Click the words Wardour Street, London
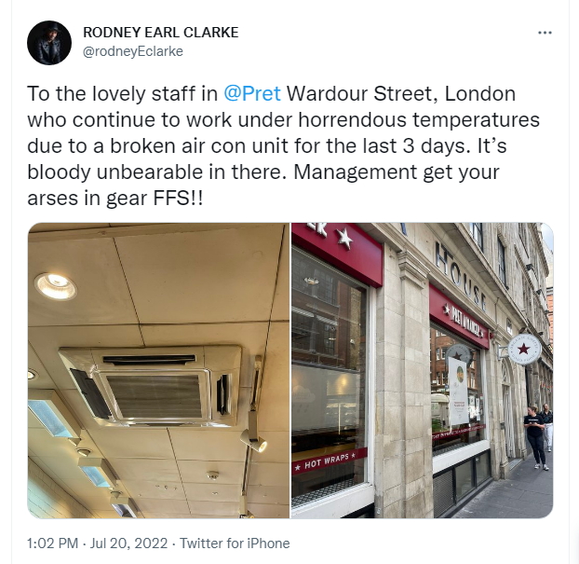 pos(401,93)
